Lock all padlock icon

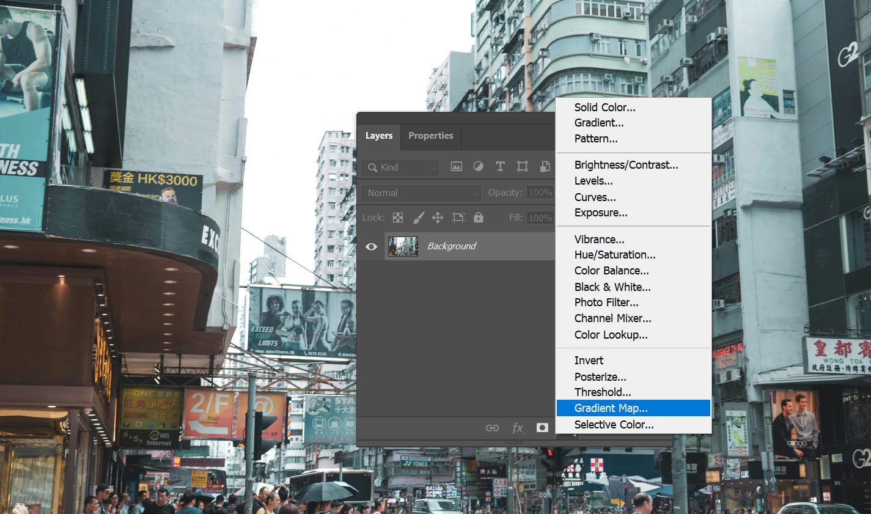coord(479,218)
